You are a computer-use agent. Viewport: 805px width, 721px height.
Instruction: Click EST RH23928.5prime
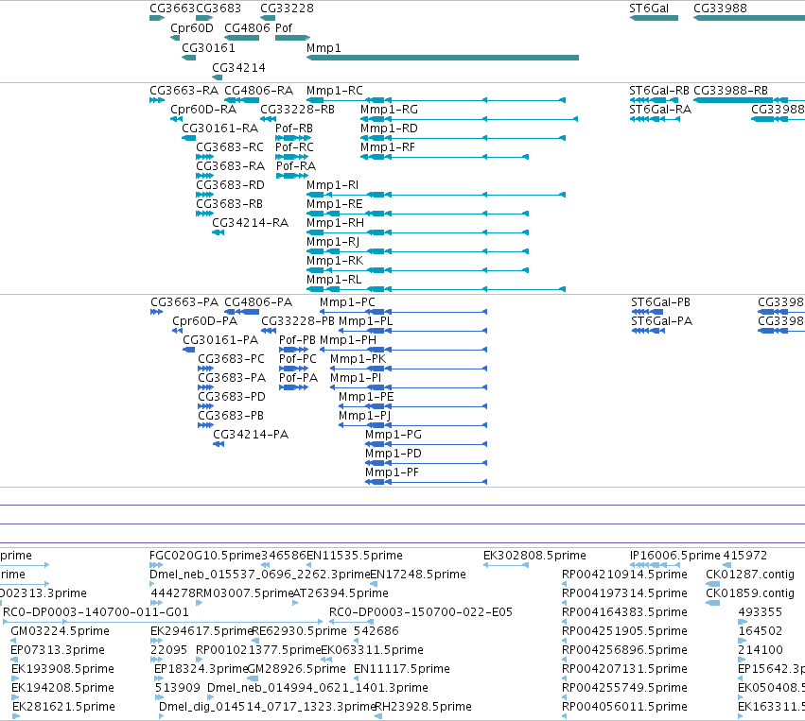tap(378, 716)
